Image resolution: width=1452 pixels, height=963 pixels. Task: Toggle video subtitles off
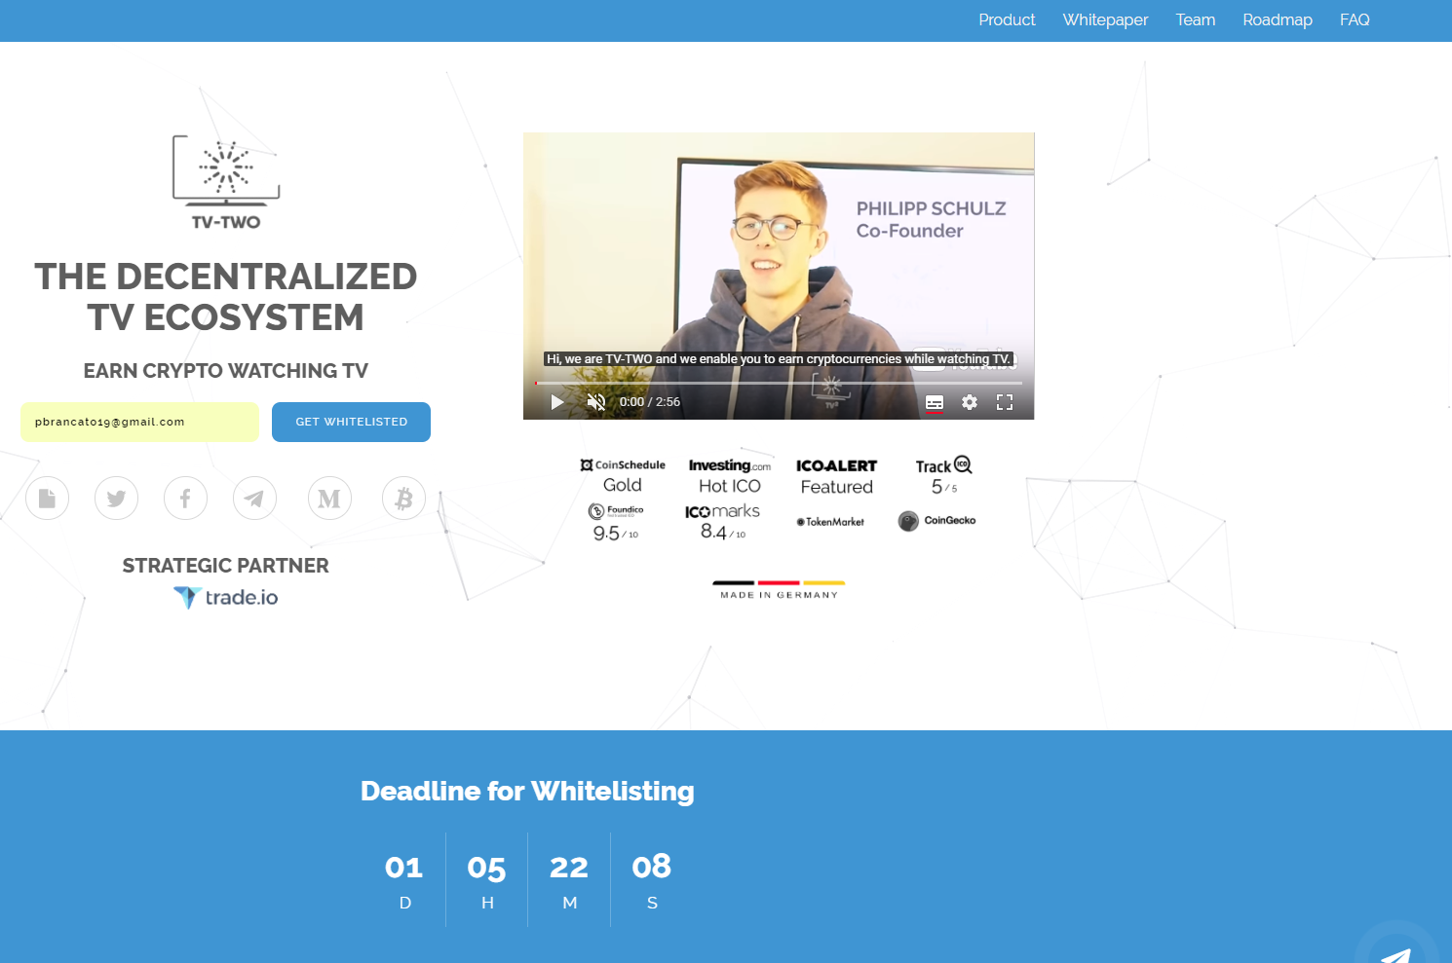click(x=935, y=402)
